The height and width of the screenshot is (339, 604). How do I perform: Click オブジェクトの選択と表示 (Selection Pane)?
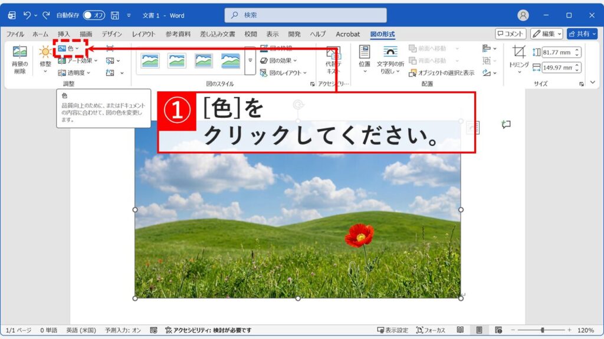coord(445,72)
